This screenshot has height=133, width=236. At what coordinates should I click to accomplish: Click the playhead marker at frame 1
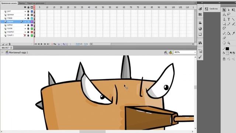[x=34, y=7]
